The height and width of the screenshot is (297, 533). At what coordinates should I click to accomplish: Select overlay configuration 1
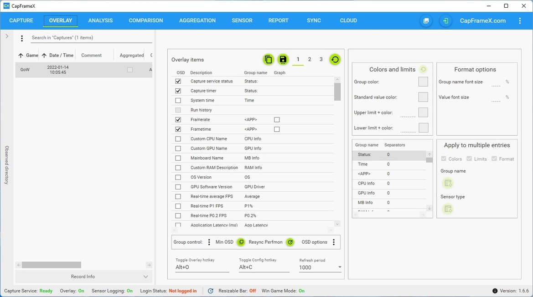tap(298, 59)
